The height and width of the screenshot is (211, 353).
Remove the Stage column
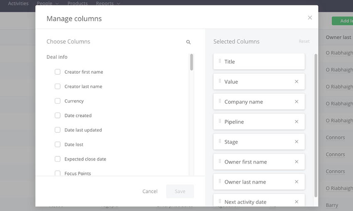coord(297,142)
